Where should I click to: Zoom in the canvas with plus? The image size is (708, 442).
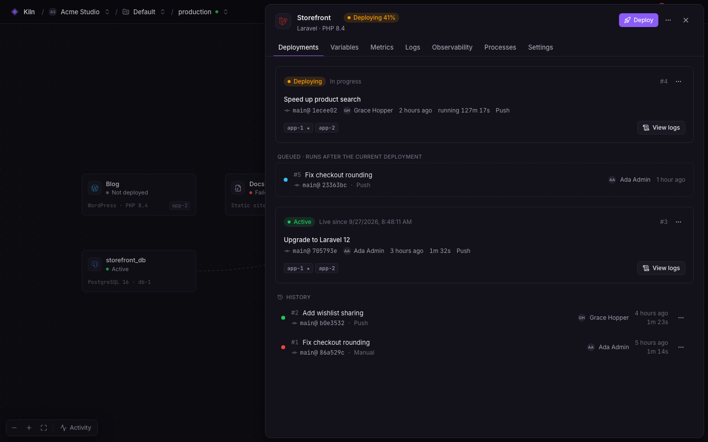coord(29,428)
